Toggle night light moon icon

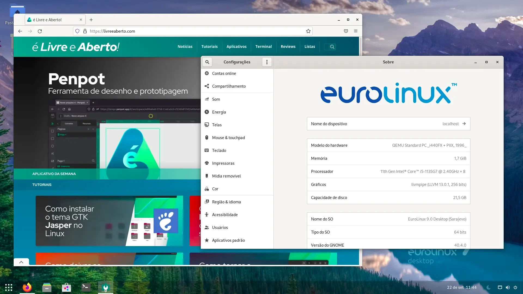point(489,287)
